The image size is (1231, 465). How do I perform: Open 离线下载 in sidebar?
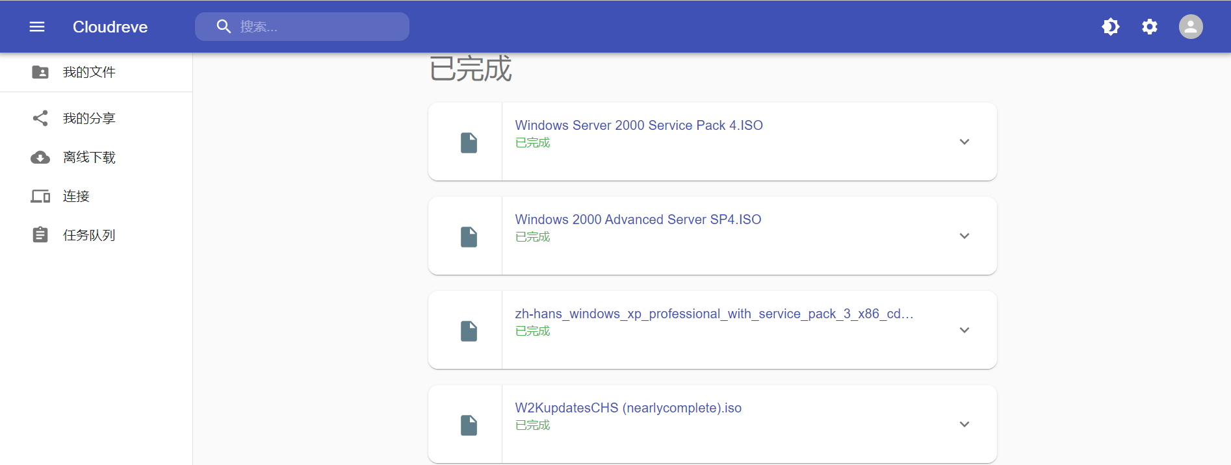tap(96, 157)
